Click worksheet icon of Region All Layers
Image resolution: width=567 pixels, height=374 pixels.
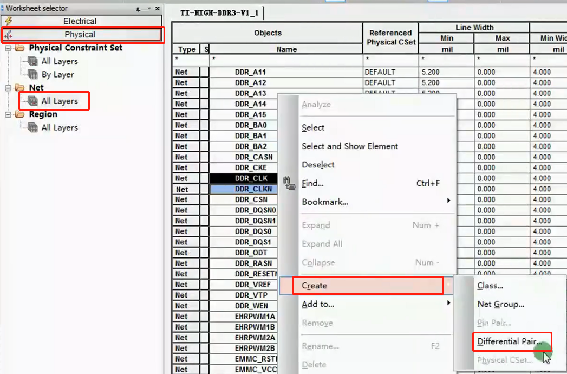click(x=32, y=128)
